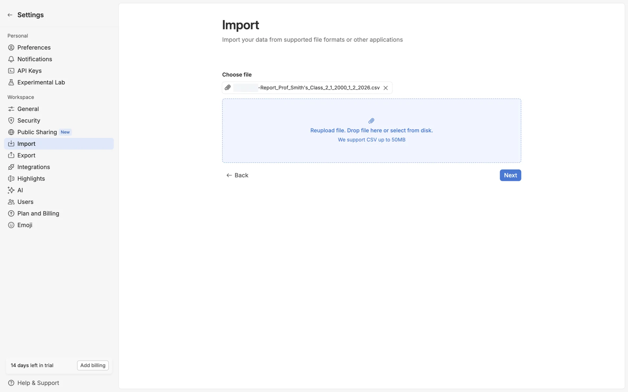Open Plan and Billing page
The width and height of the screenshot is (628, 392).
[38, 213]
